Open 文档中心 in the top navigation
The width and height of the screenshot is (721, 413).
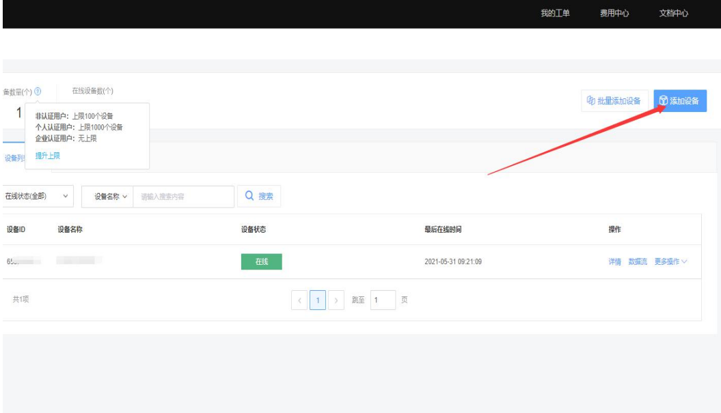(673, 14)
